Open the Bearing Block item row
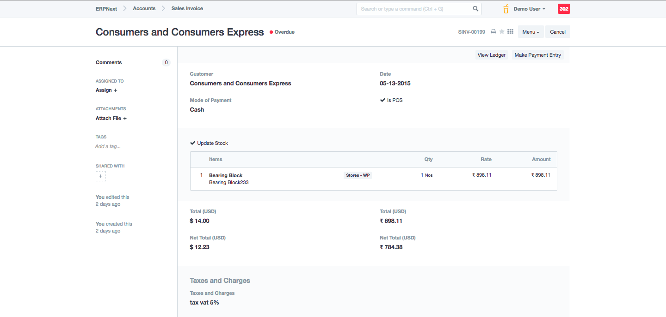The height and width of the screenshot is (317, 666). pos(226,175)
